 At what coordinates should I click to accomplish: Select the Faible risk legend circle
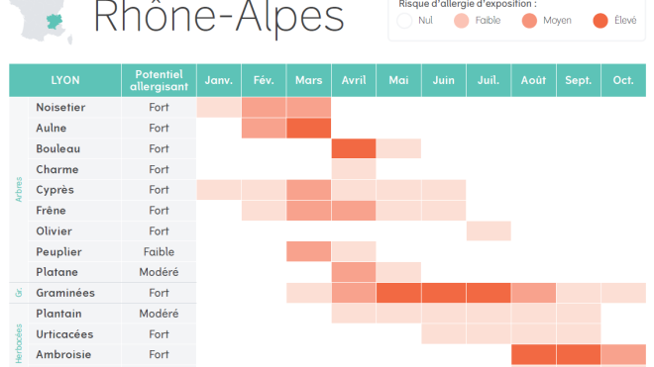click(x=461, y=21)
